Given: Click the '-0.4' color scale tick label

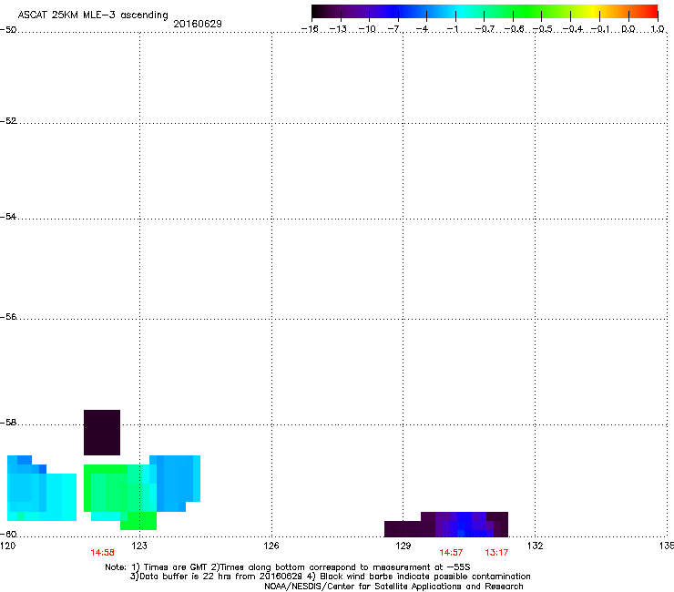Looking at the screenshot, I should 573,29.
